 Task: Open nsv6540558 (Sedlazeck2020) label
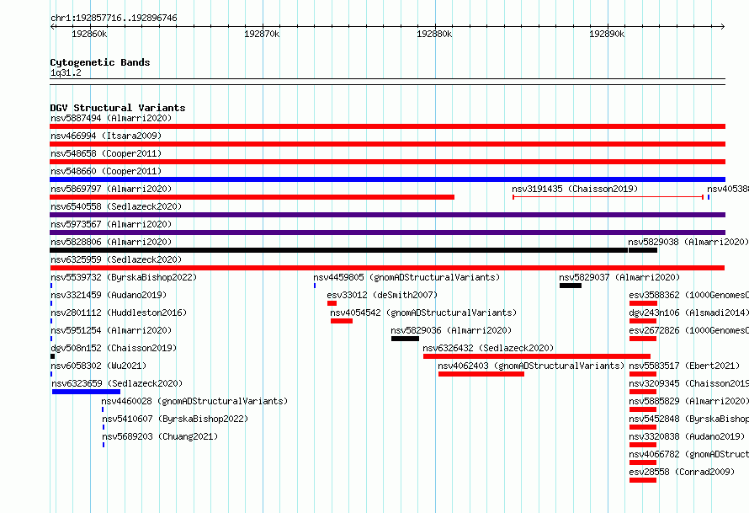(116, 206)
